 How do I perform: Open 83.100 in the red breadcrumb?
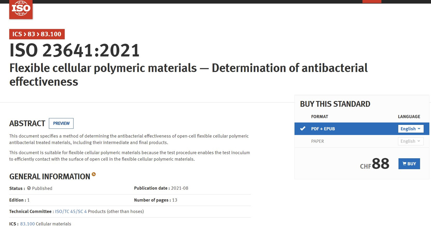tap(51, 34)
